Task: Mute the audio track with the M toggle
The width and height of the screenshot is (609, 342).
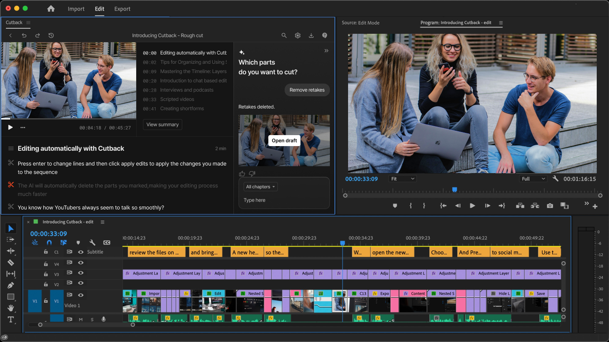Action: (81, 319)
